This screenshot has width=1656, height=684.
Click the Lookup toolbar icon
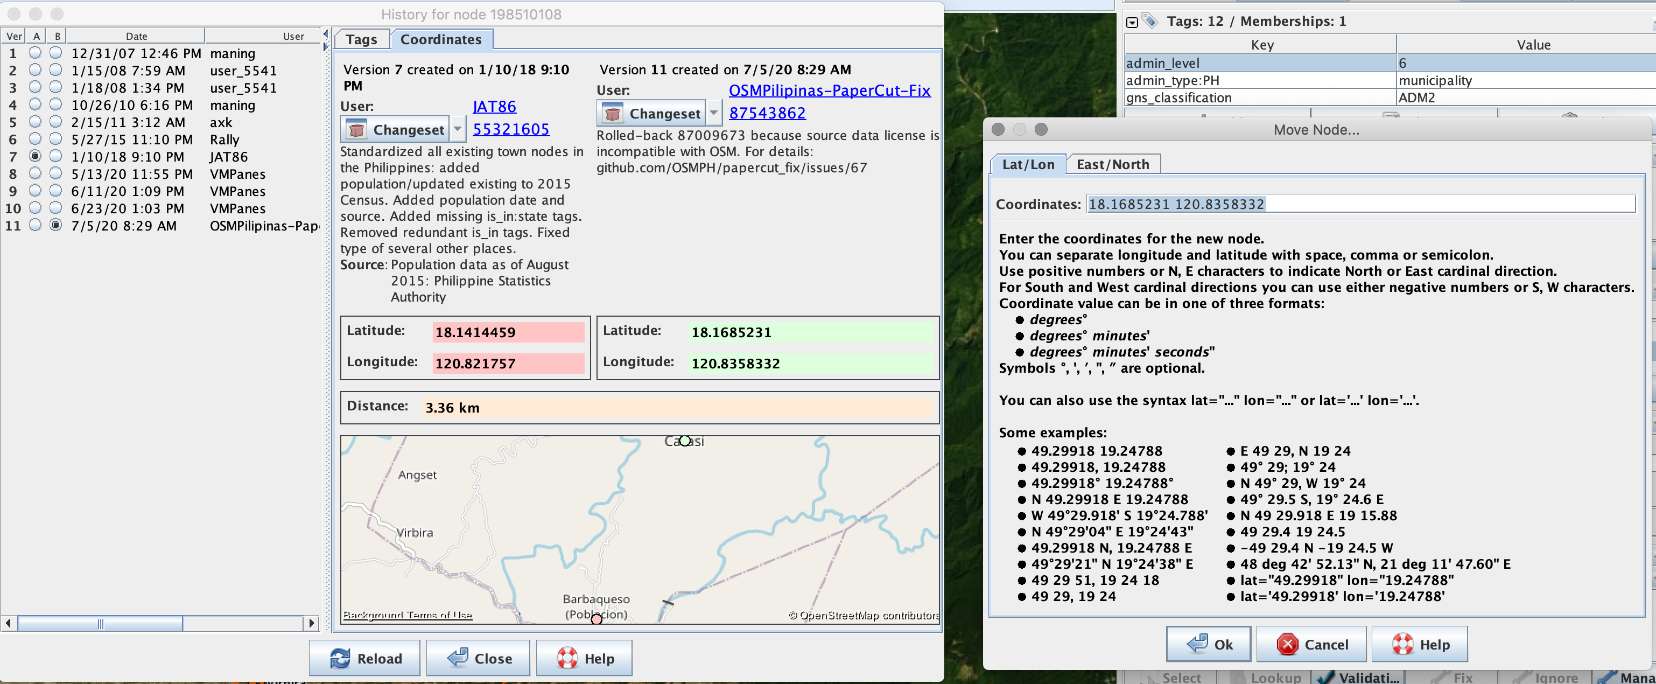click(x=1239, y=678)
